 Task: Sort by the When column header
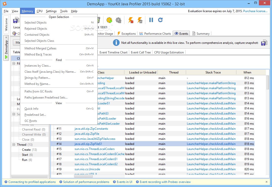[247, 72]
